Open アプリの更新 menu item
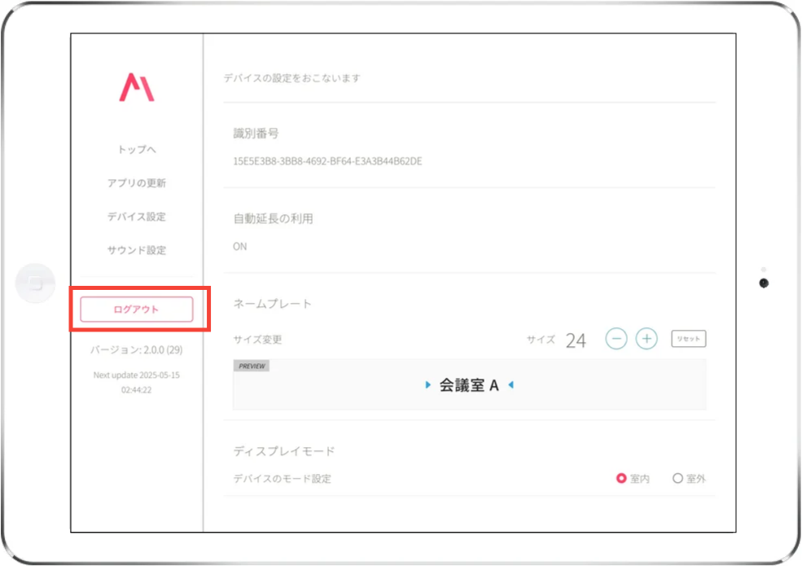The height and width of the screenshot is (566, 802). [x=137, y=183]
